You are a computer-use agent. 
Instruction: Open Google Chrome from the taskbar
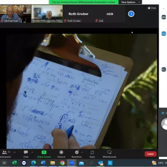(62, 163)
